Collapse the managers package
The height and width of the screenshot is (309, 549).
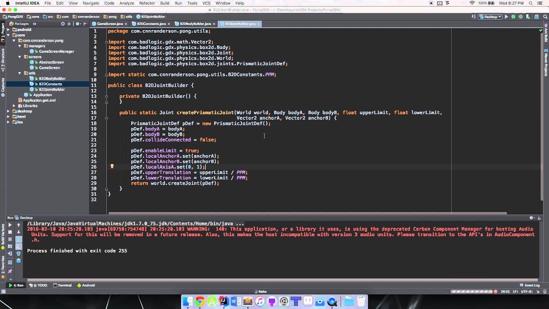point(20,46)
